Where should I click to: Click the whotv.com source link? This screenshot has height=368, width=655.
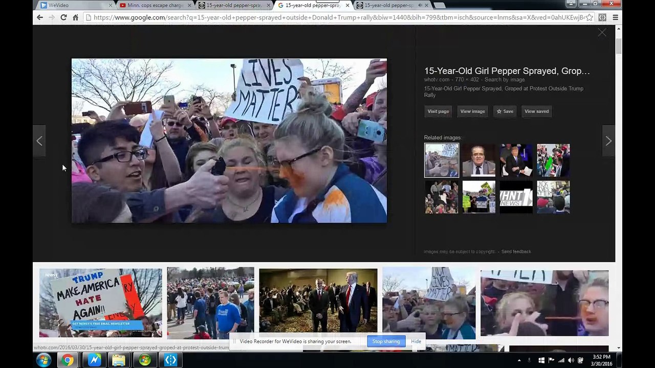(x=436, y=80)
